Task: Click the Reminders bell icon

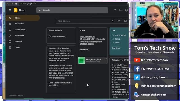Action: (10, 24)
